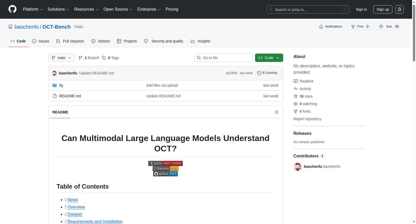The height and width of the screenshot is (224, 416).
Task: Click baochenfu's avatar in the commit row
Action: click(x=54, y=73)
